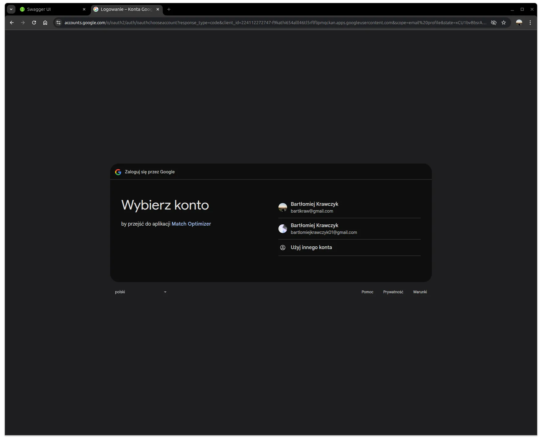Choose Użyj innego konta option
This screenshot has height=445, width=542.
coord(311,247)
